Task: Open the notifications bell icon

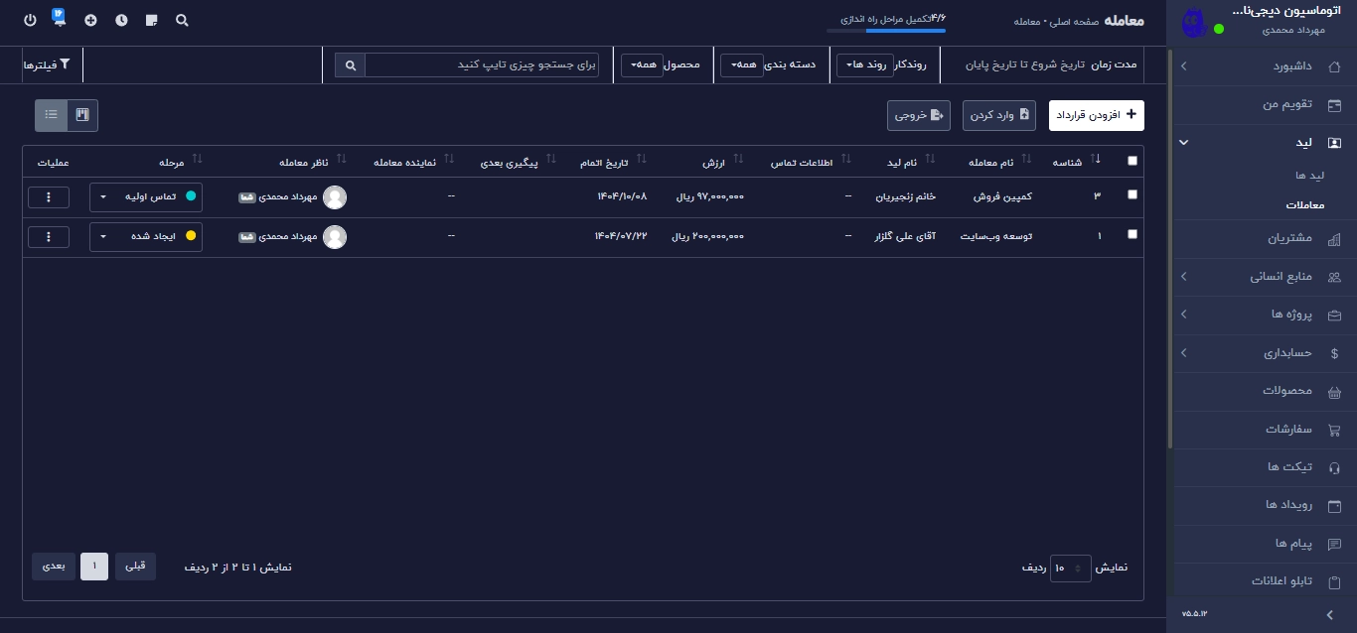Action: (x=59, y=18)
